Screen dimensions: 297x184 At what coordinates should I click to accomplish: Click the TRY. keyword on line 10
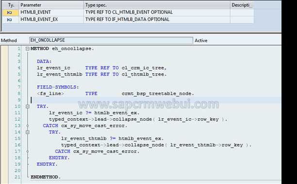43,107
